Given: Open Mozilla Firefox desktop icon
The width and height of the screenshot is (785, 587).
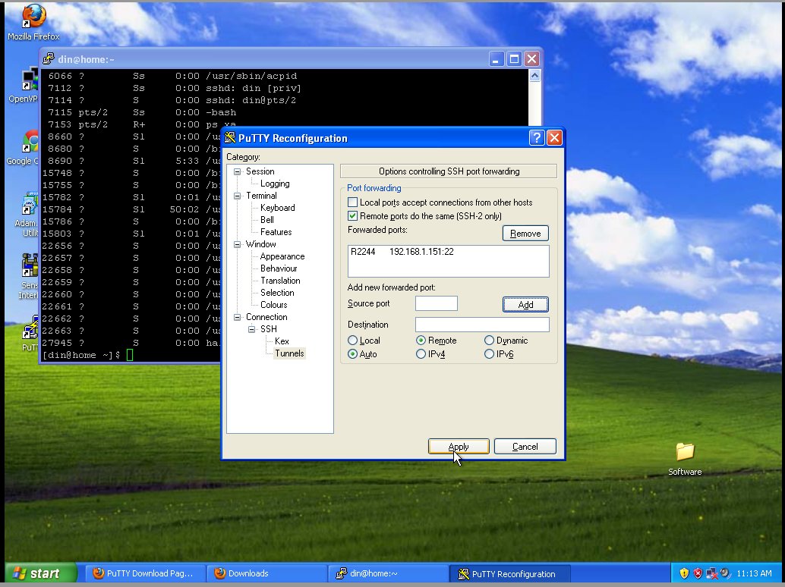Looking at the screenshot, I should (33, 16).
